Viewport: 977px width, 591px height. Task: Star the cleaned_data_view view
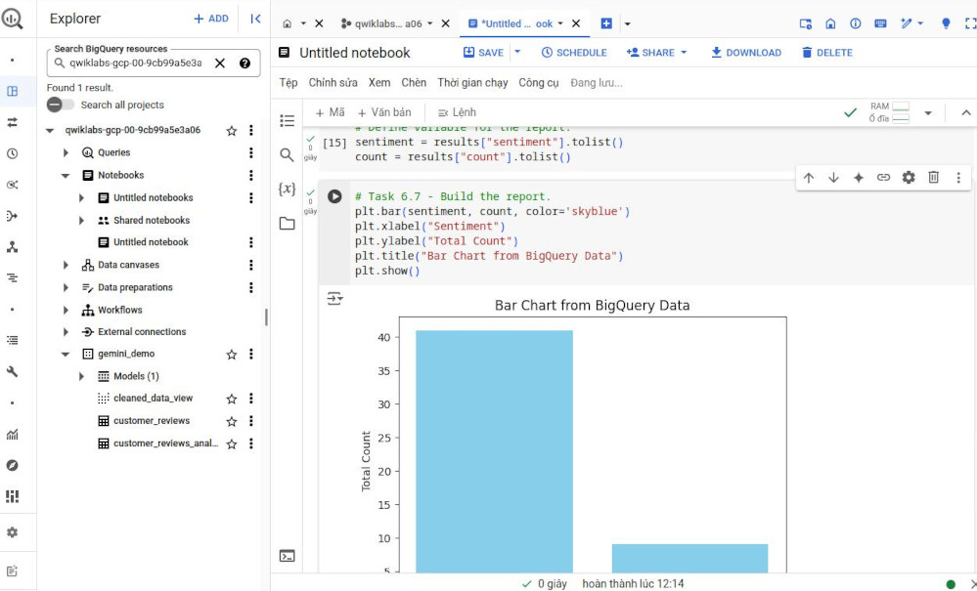[x=232, y=399]
